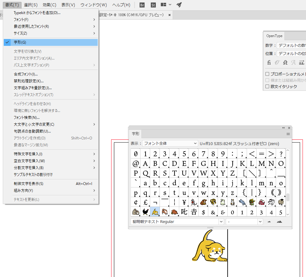Select the brown-white dog glyph
The height and width of the screenshot is (277, 306).
[x=165, y=212]
